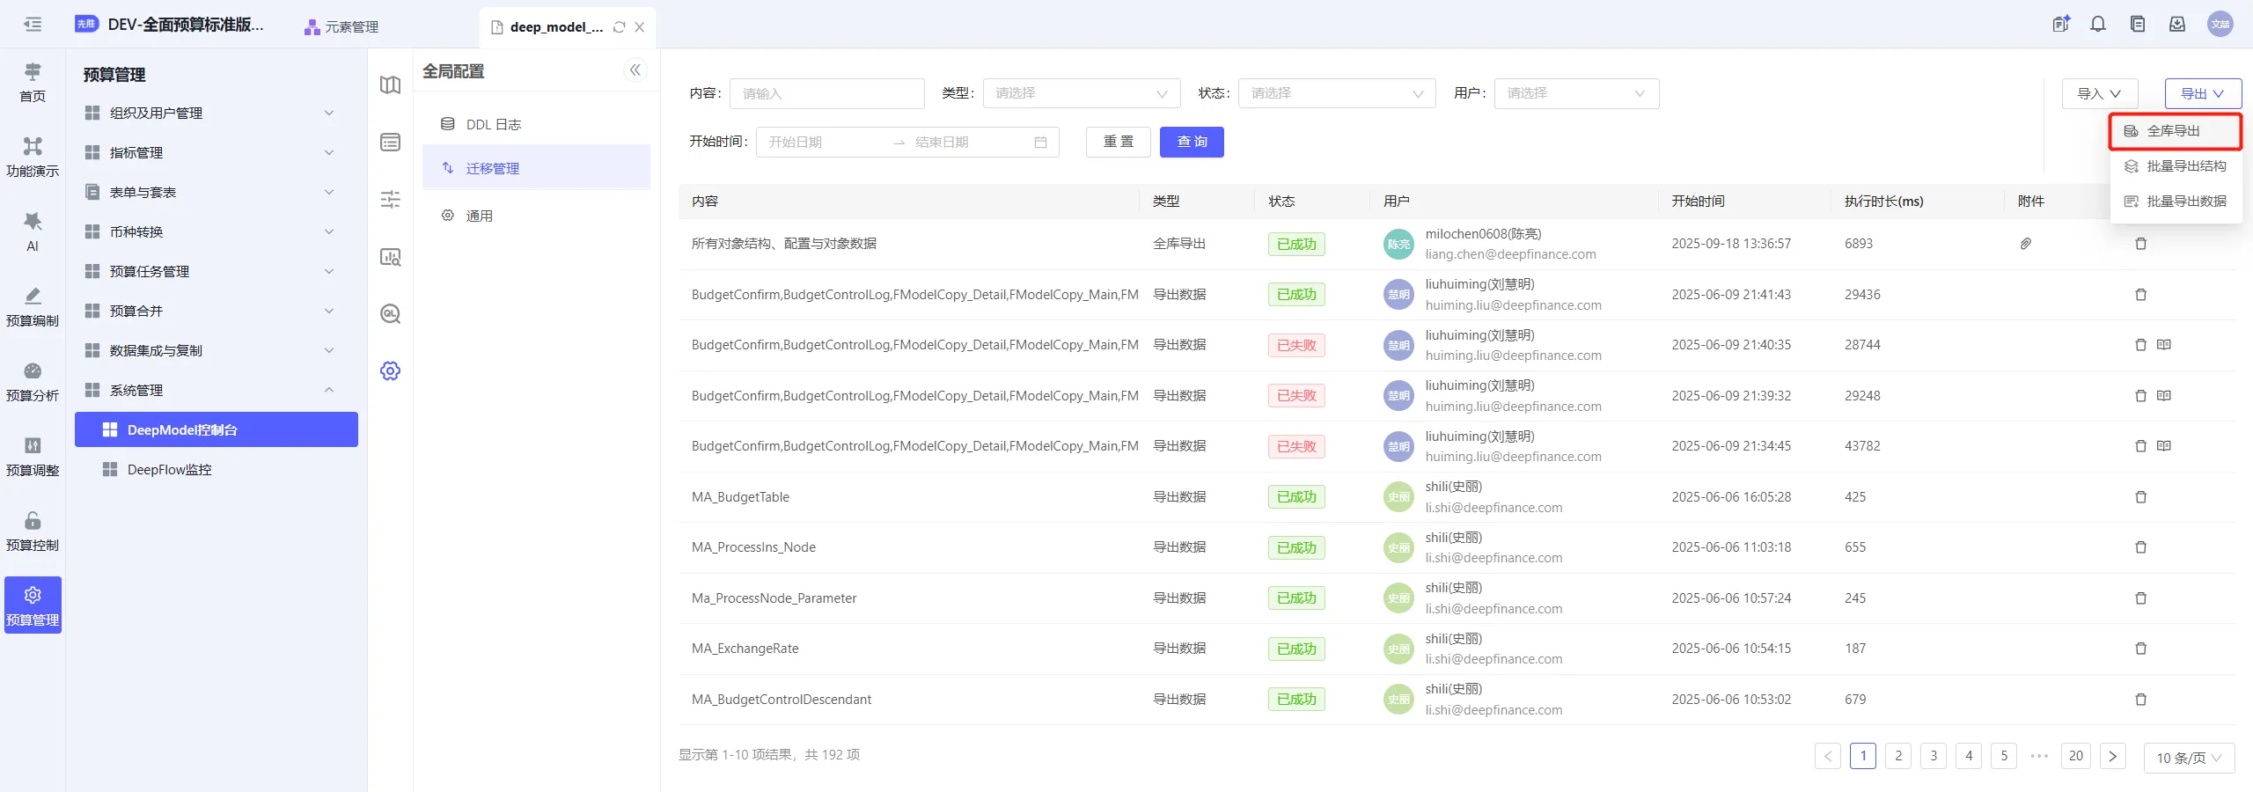
Task: Open the calendar icon in date range
Action: pyautogui.click(x=1040, y=143)
